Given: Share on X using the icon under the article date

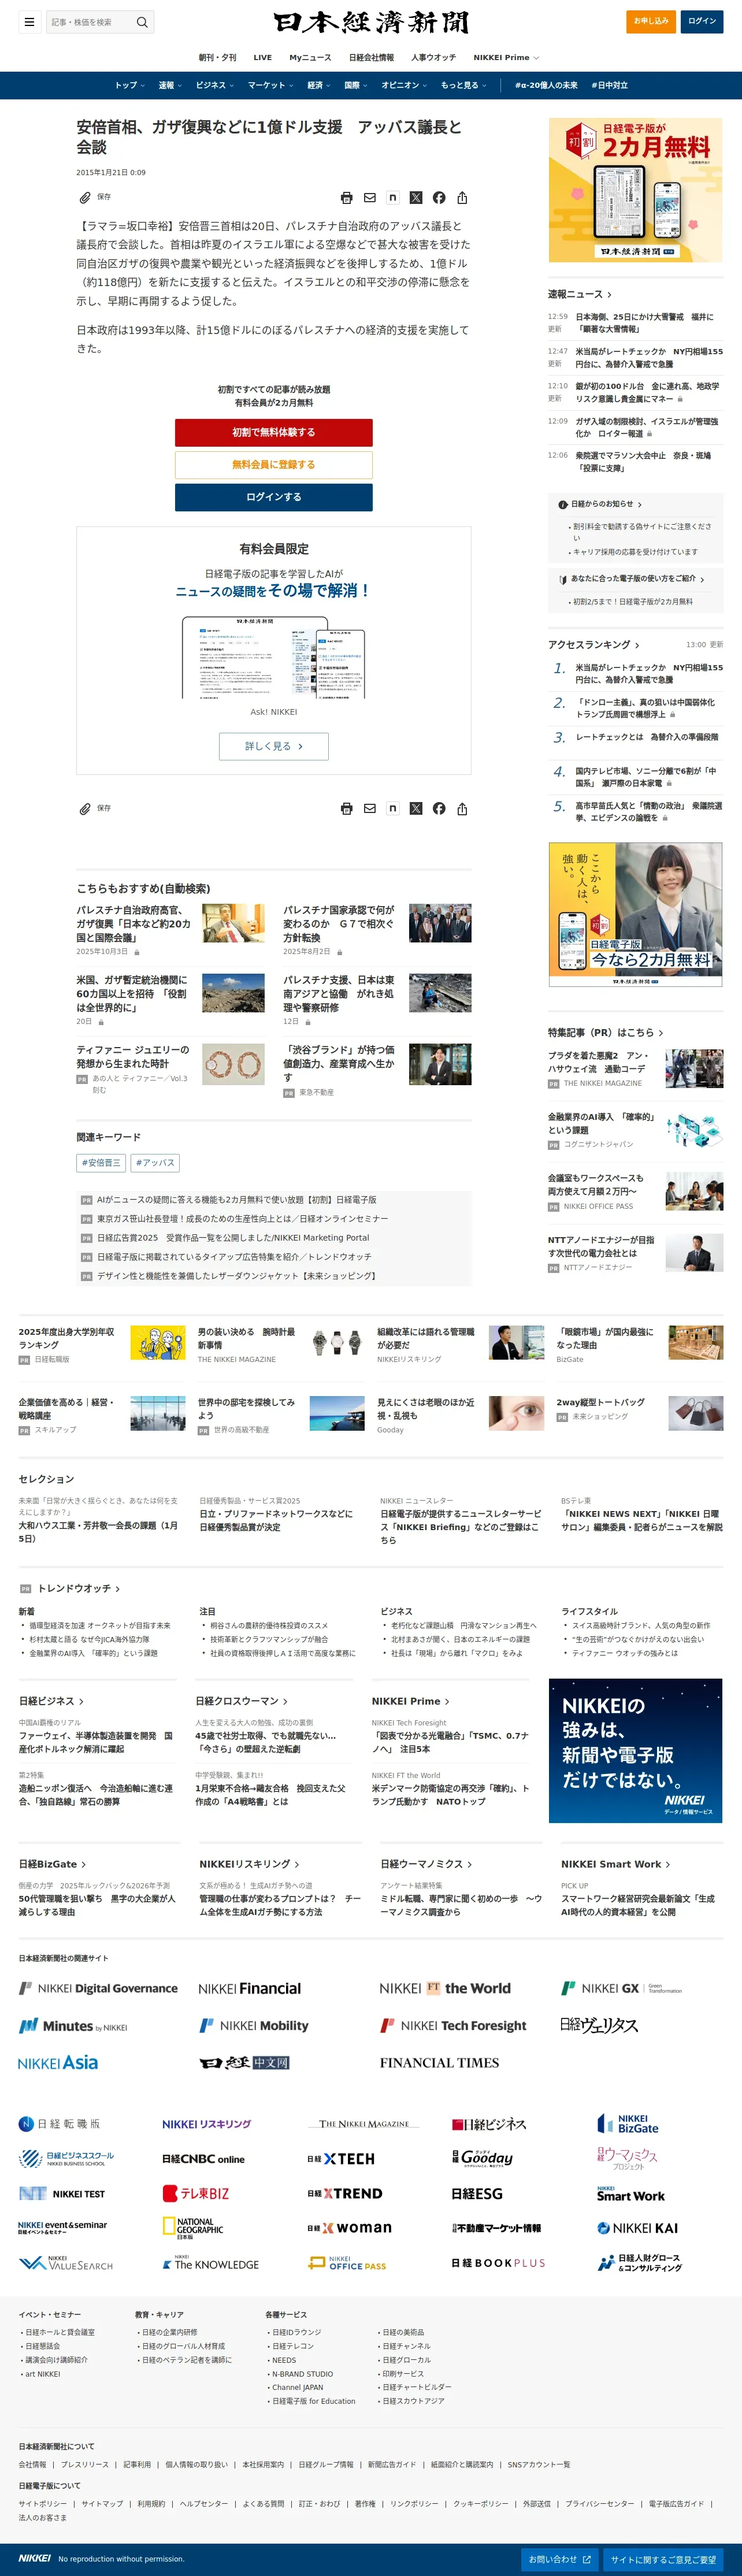Looking at the screenshot, I should [x=416, y=198].
